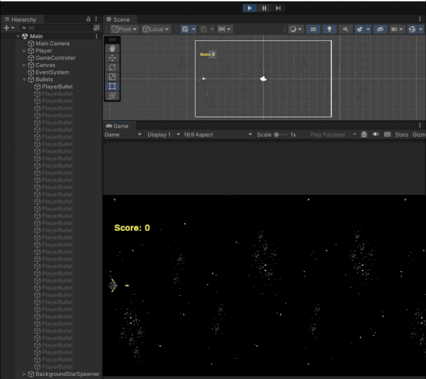The width and height of the screenshot is (426, 379).
Task: Mute game audio in Game view toolbar
Action: coord(376,134)
